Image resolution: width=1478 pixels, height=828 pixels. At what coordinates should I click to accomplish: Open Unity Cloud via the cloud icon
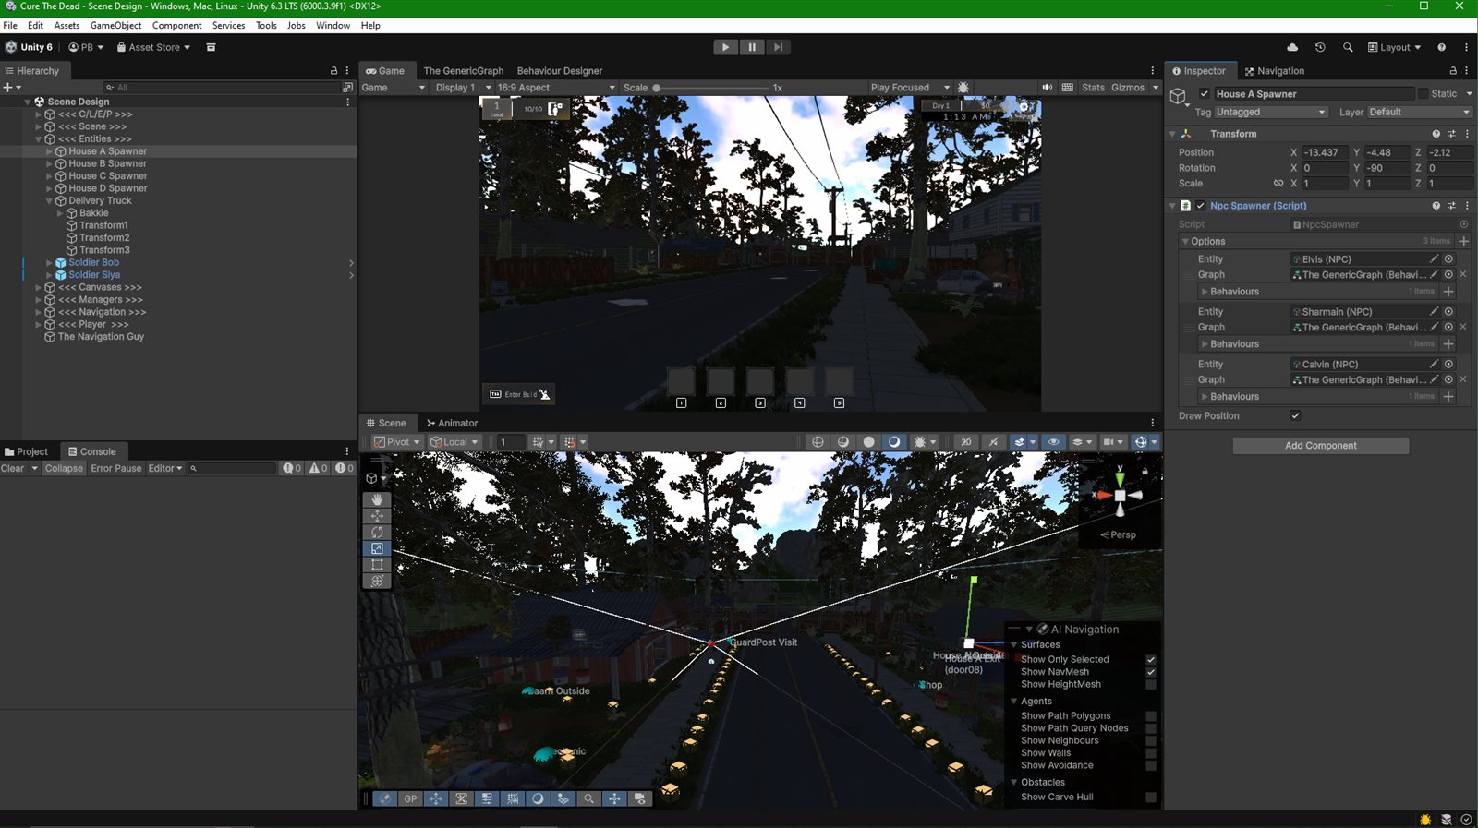click(x=1292, y=47)
